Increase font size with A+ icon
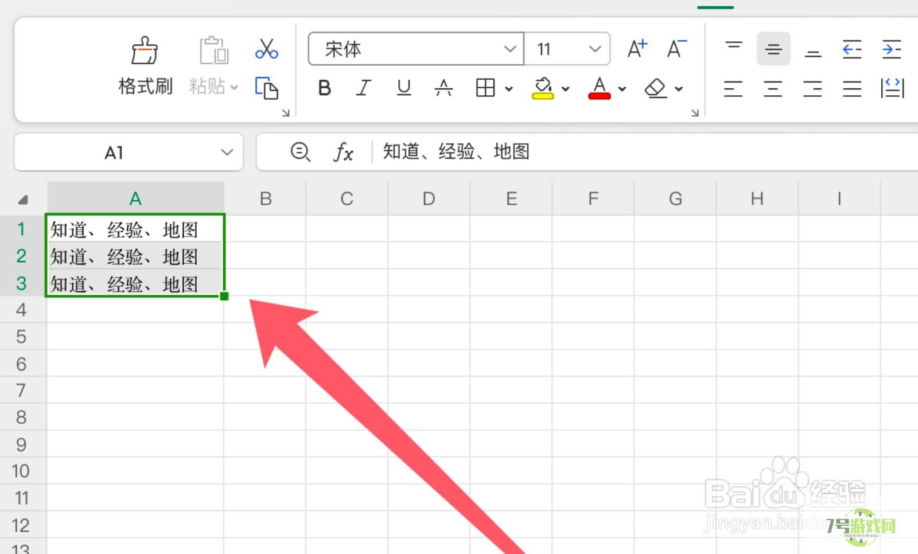Image resolution: width=918 pixels, height=554 pixels. pyautogui.click(x=637, y=49)
